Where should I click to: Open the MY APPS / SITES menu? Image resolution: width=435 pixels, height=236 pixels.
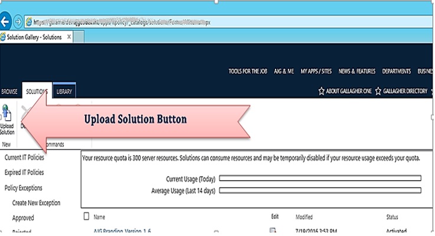pyautogui.click(x=316, y=71)
